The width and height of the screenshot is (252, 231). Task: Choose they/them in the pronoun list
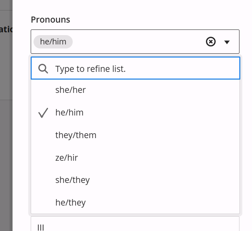tap(135, 135)
